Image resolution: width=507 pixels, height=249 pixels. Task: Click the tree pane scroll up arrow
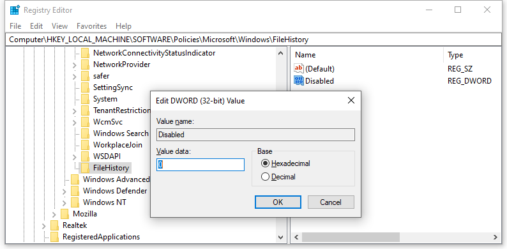[x=280, y=53]
